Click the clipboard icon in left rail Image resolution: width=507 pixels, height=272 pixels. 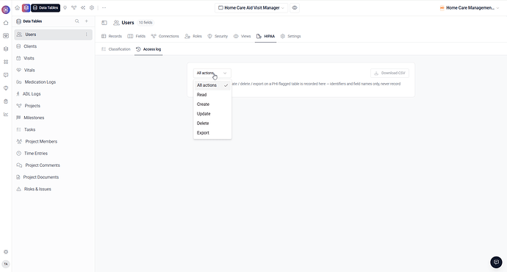6,101
